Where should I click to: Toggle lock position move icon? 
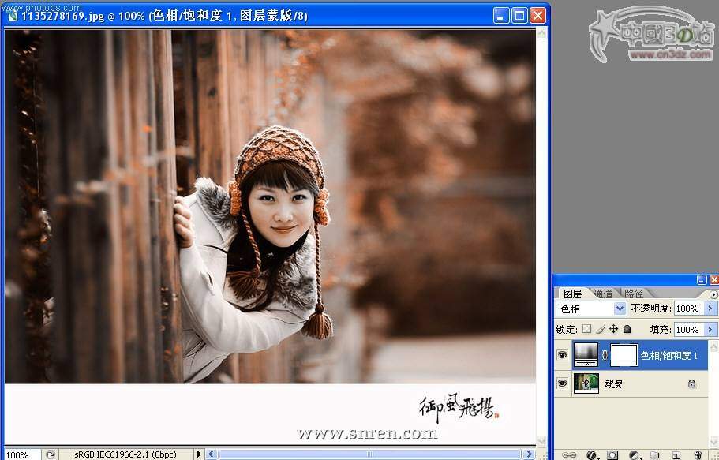point(613,329)
